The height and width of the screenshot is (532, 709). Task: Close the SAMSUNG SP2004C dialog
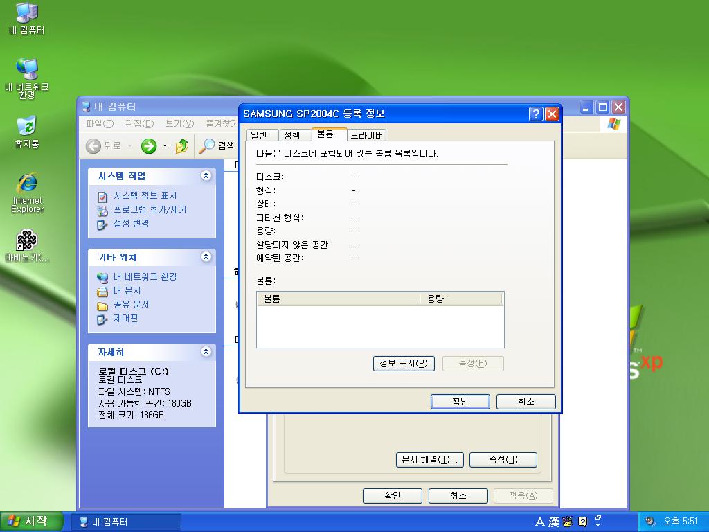tap(552, 114)
